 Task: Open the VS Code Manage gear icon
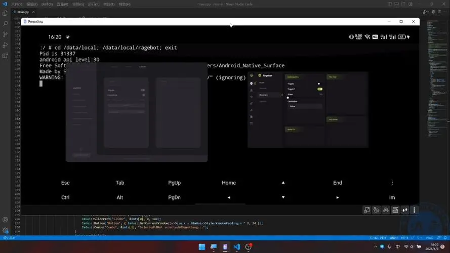(x=5, y=230)
